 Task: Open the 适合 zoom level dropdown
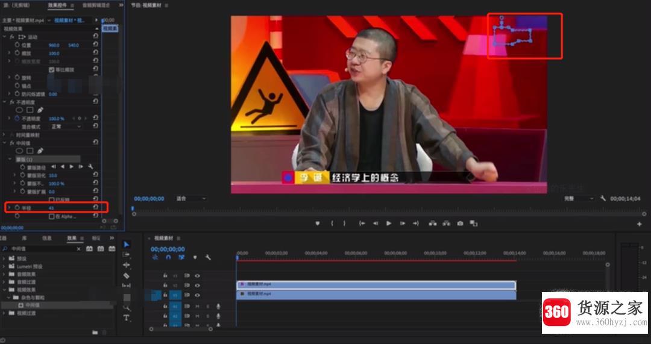tap(191, 199)
